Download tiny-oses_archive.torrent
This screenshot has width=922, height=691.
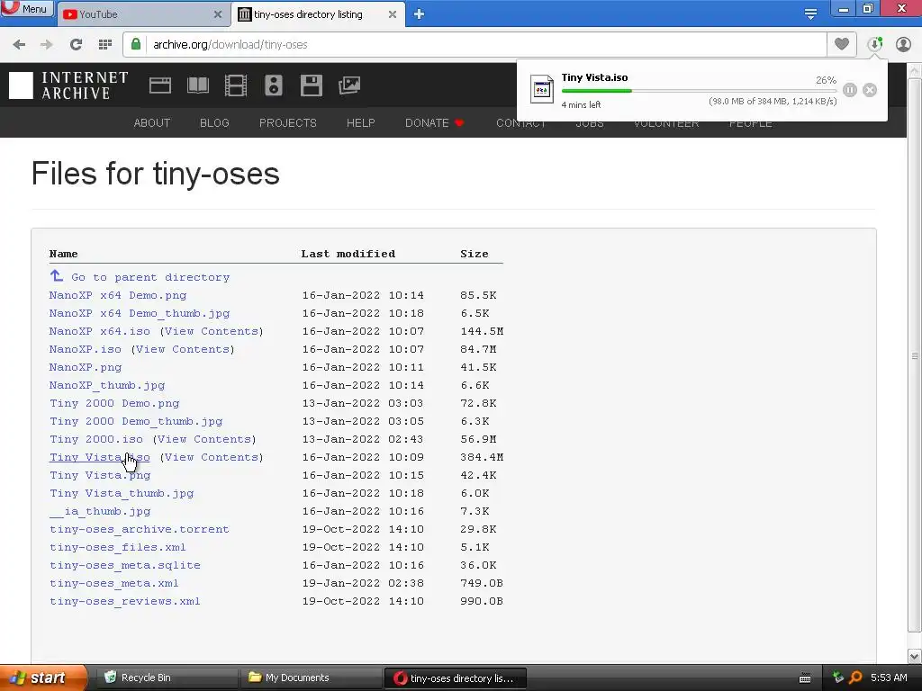coord(140,529)
